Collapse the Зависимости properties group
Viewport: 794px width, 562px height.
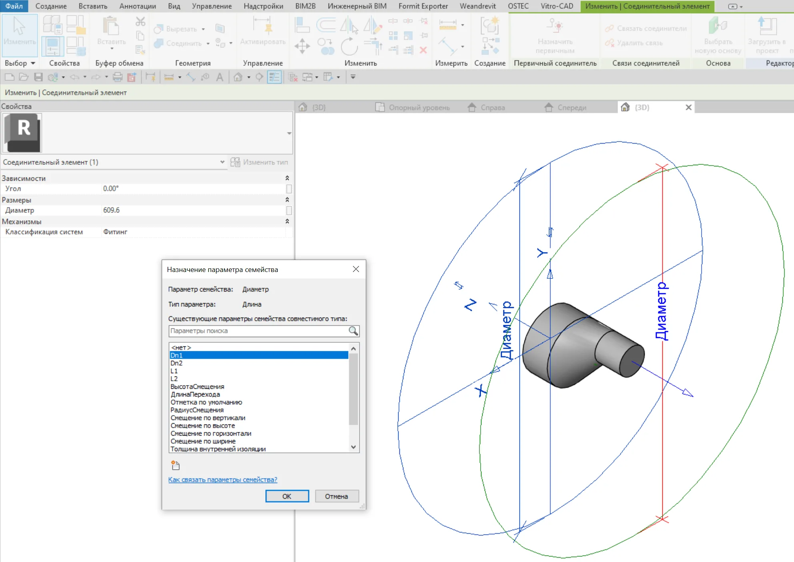tap(287, 178)
